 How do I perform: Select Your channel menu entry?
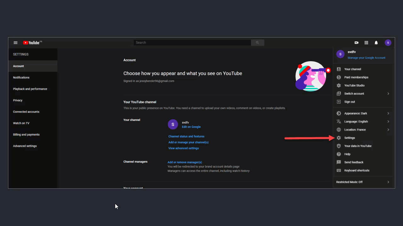click(x=364, y=69)
